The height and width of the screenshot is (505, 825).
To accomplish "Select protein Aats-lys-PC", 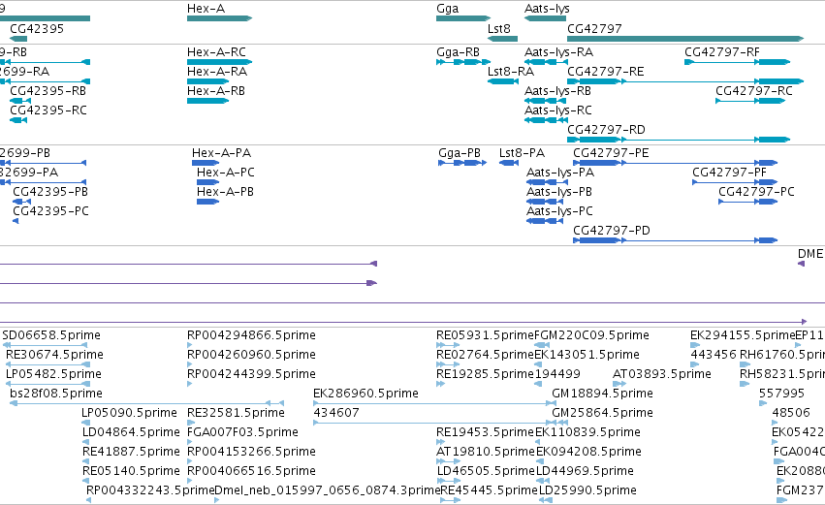I will (x=545, y=221).
